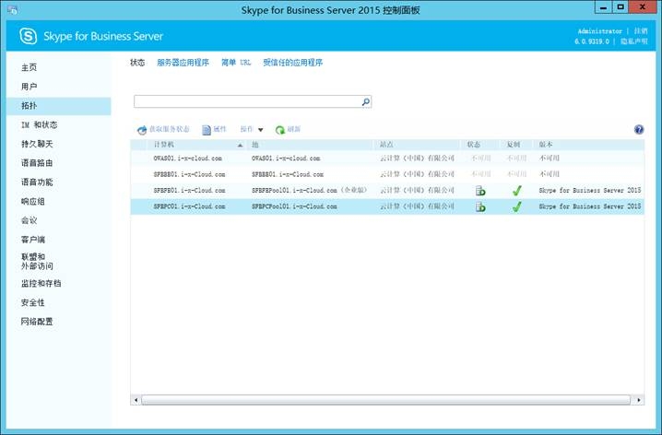Open 语音路由 in the sidebar
Image resolution: width=662 pixels, height=435 pixels.
click(37, 163)
